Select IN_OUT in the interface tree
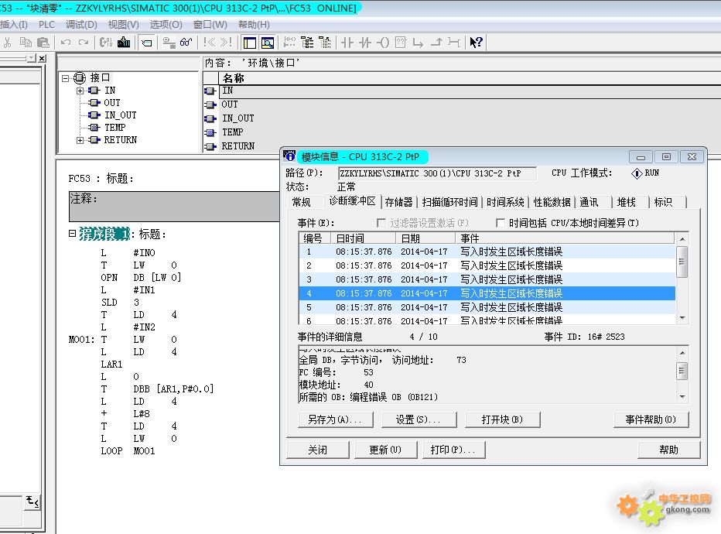The width and height of the screenshot is (721, 534). pos(120,115)
